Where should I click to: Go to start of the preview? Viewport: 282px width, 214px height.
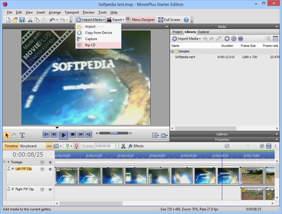[46, 134]
